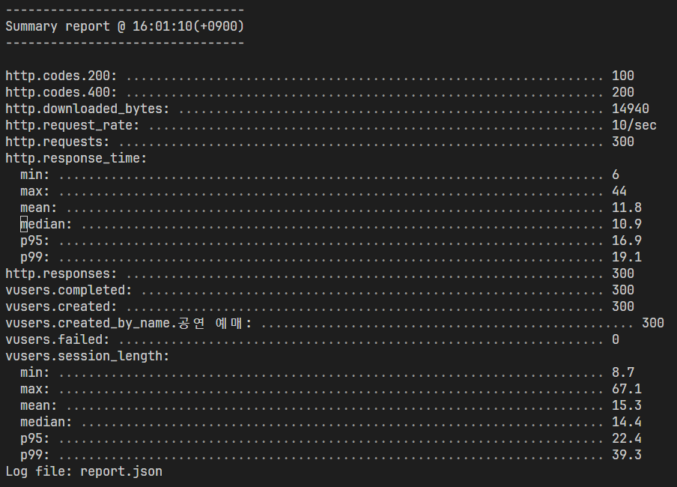The width and height of the screenshot is (677, 487).
Task: Click the vusers.session_length heading
Action: 87,356
